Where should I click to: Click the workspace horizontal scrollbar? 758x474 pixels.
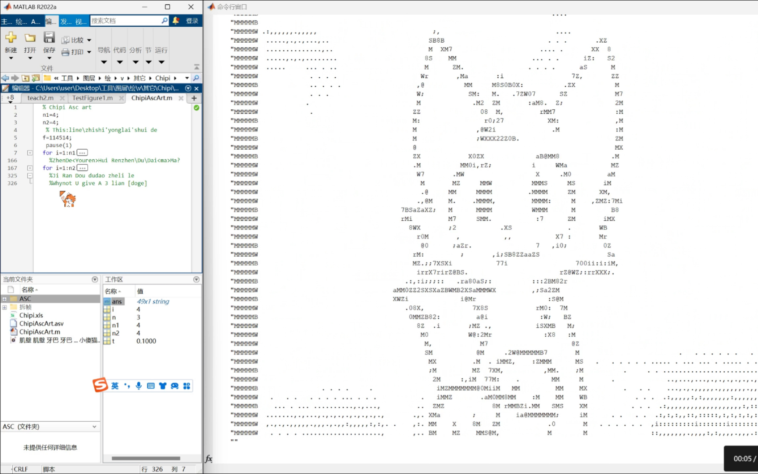(x=146, y=458)
